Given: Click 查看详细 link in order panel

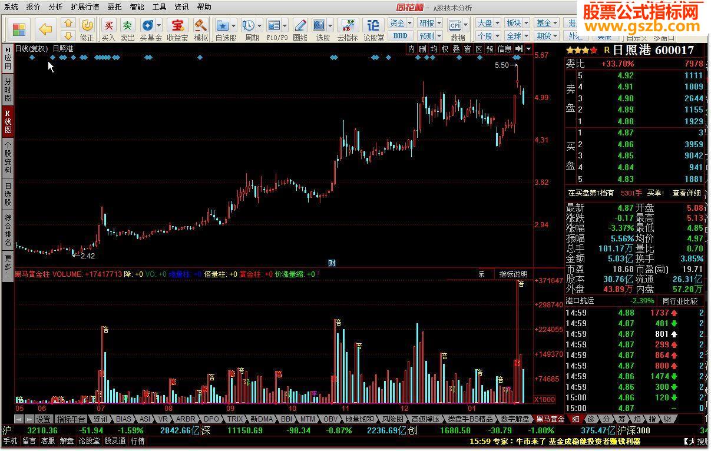Looking at the screenshot, I should pyautogui.click(x=686, y=193).
